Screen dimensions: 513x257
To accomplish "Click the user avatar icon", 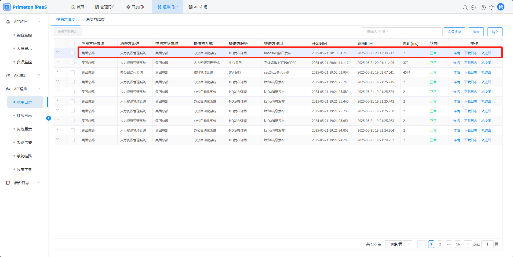I will tap(501, 7).
